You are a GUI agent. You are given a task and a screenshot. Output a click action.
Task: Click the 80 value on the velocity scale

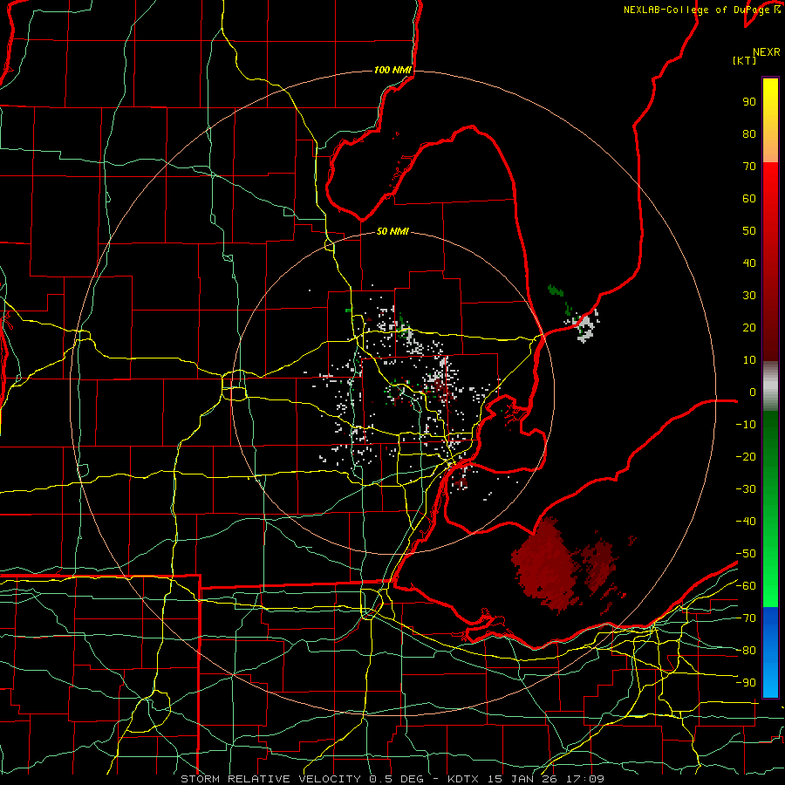click(x=749, y=134)
